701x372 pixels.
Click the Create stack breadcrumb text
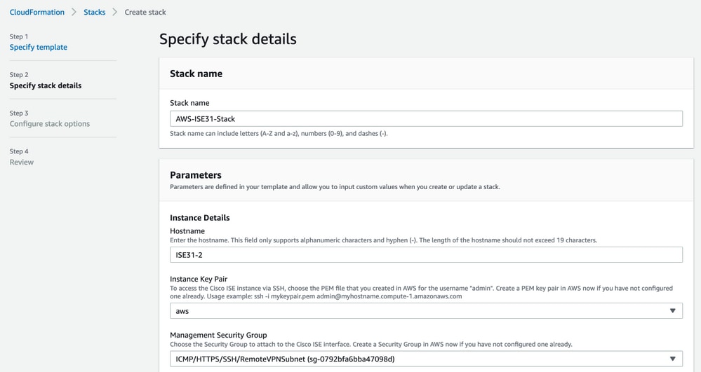145,12
